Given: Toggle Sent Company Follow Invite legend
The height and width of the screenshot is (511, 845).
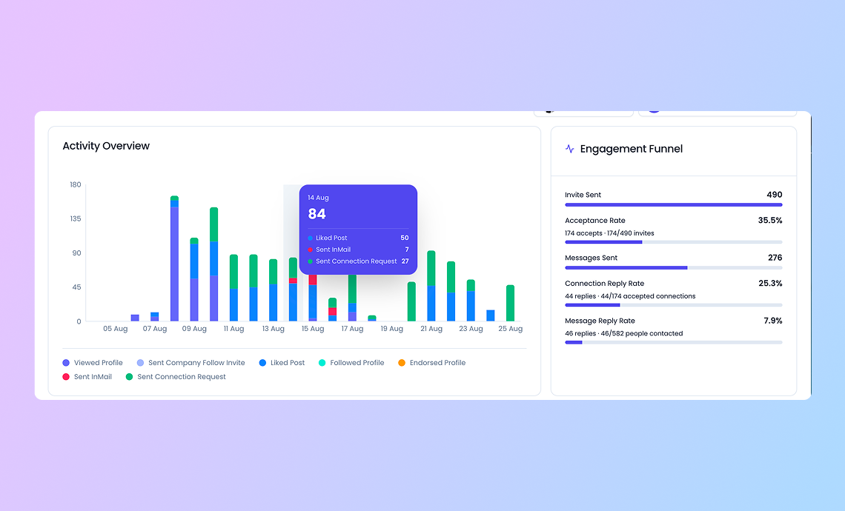Looking at the screenshot, I should (x=190, y=362).
